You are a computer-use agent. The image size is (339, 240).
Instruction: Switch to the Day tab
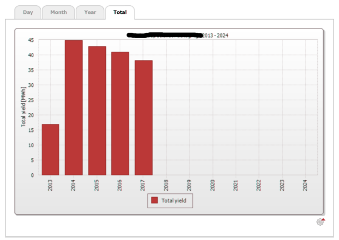28,12
